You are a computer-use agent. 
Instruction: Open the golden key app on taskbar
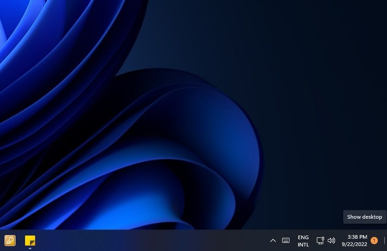[x=10, y=241]
